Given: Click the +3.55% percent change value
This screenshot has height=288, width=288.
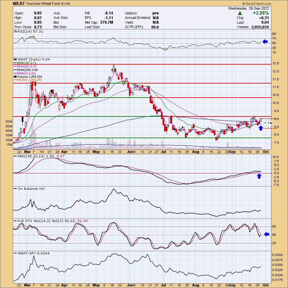Looking at the screenshot, I should coord(260,13).
